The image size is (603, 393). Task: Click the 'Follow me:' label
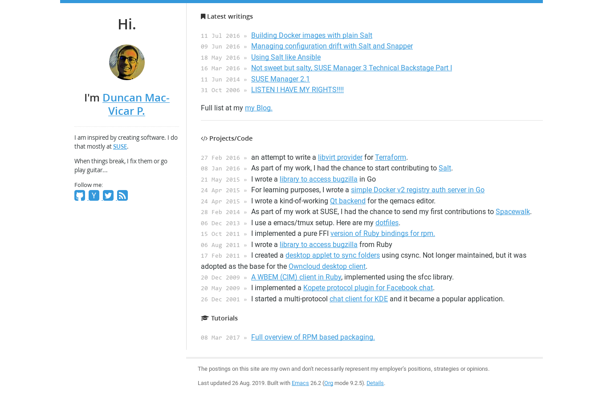[x=89, y=185]
